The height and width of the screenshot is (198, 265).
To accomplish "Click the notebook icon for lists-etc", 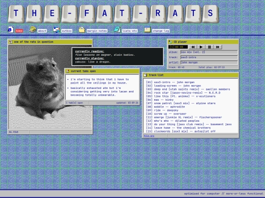I will (x=117, y=30).
